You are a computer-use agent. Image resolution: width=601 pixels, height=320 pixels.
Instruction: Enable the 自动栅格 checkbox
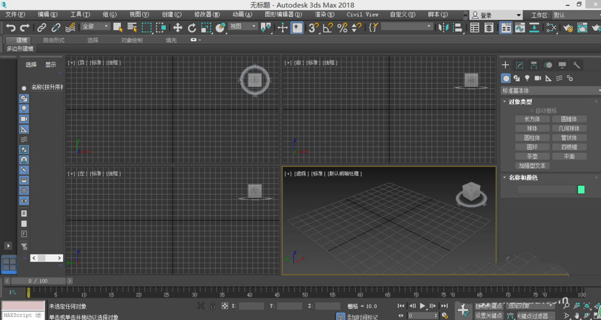[x=532, y=110]
